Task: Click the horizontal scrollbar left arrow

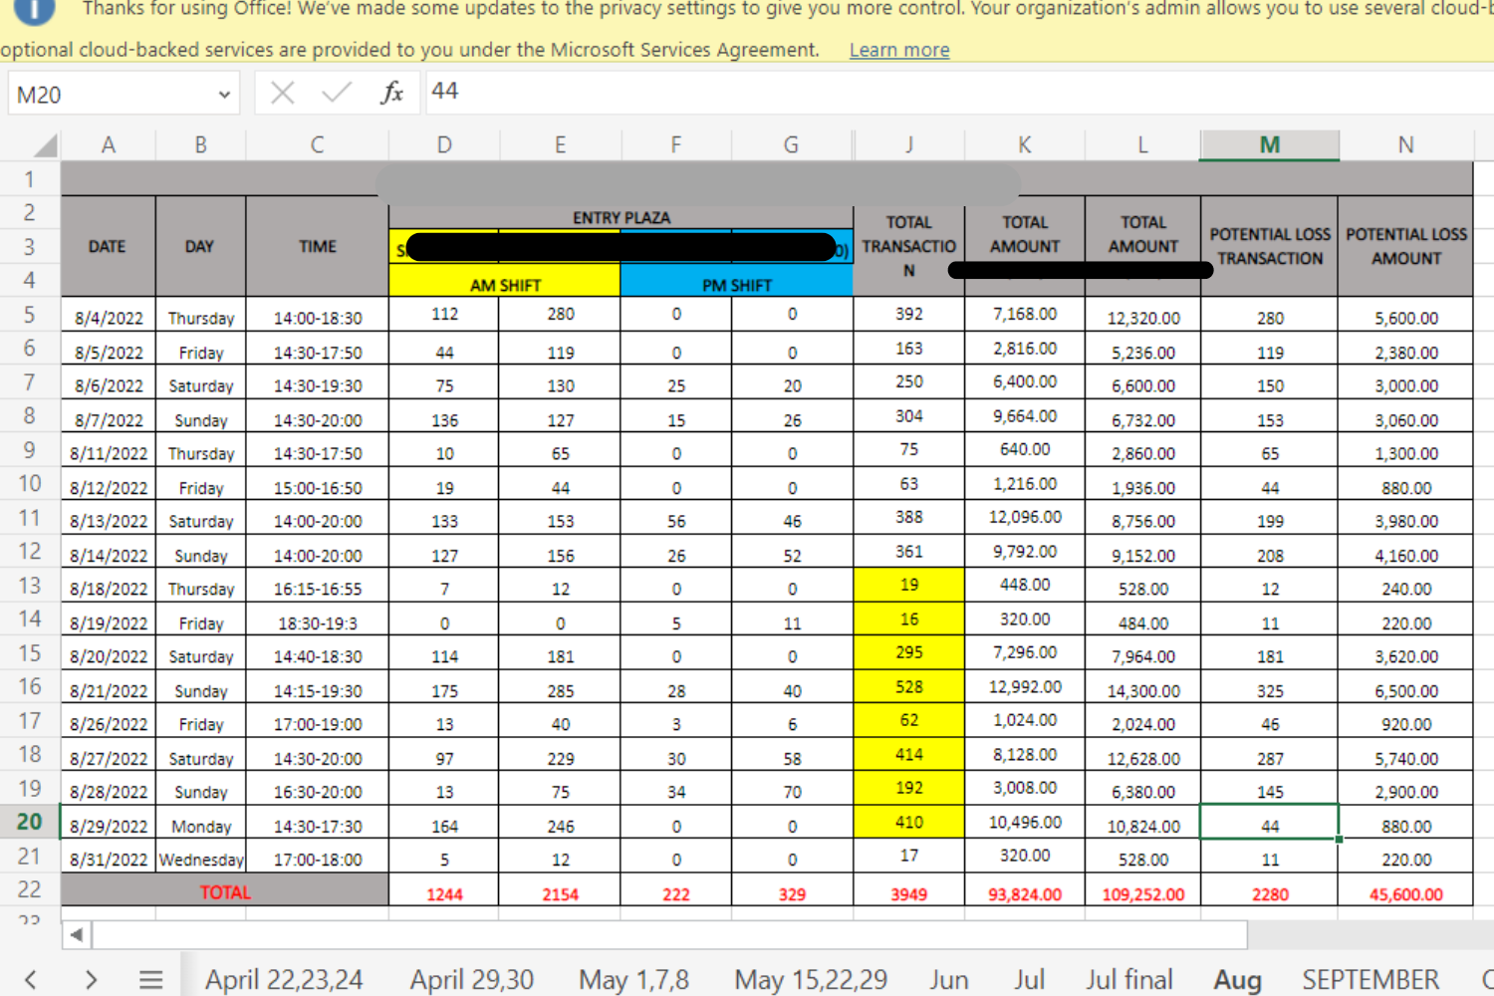Action: [77, 935]
